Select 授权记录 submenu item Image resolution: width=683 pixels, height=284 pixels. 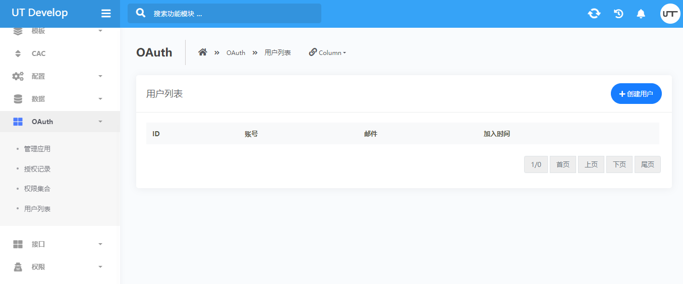point(37,169)
